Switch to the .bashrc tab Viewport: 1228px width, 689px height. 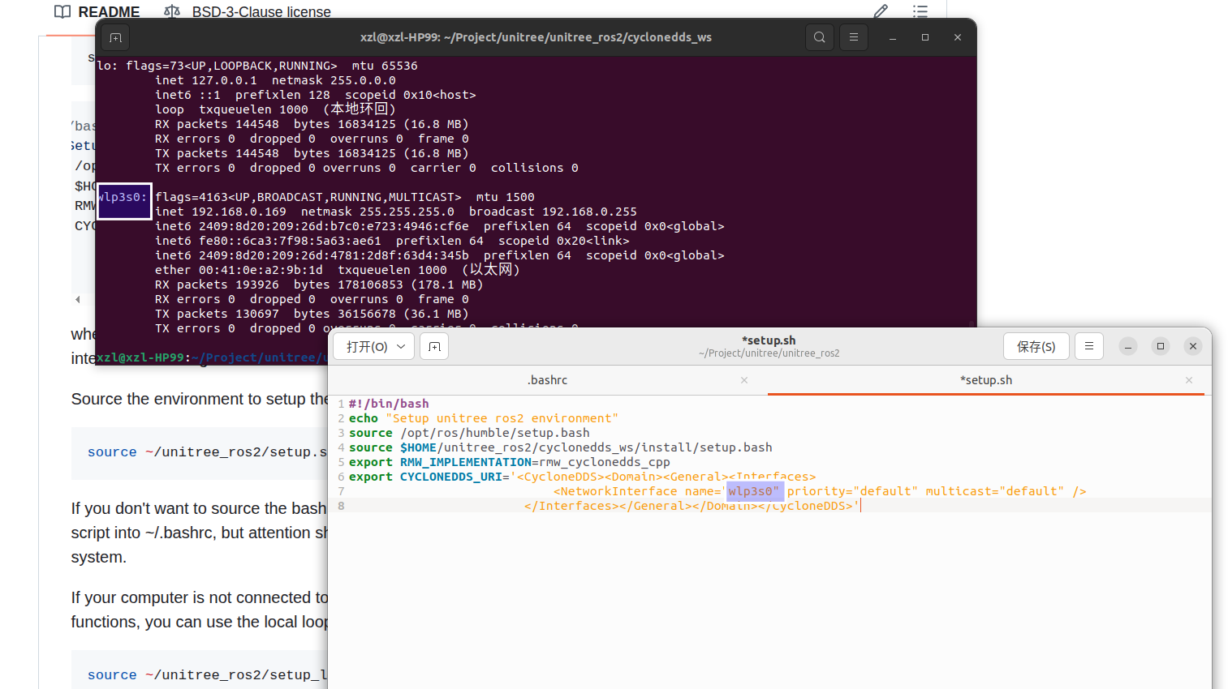point(548,380)
